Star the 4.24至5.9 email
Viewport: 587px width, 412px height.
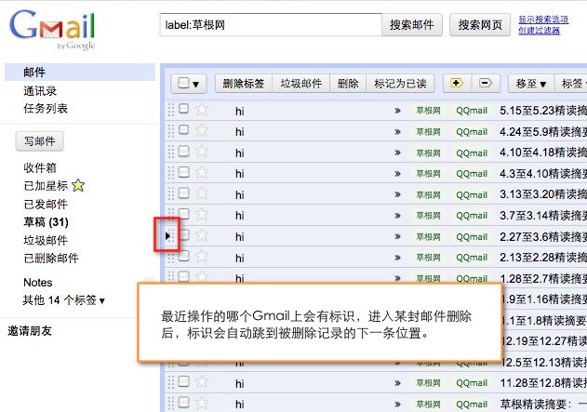[202, 130]
